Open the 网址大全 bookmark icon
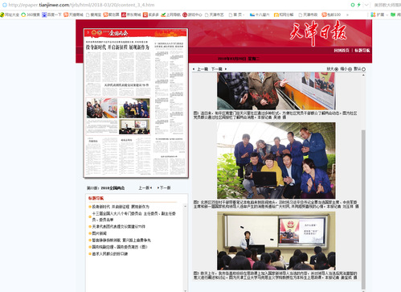 2,14
